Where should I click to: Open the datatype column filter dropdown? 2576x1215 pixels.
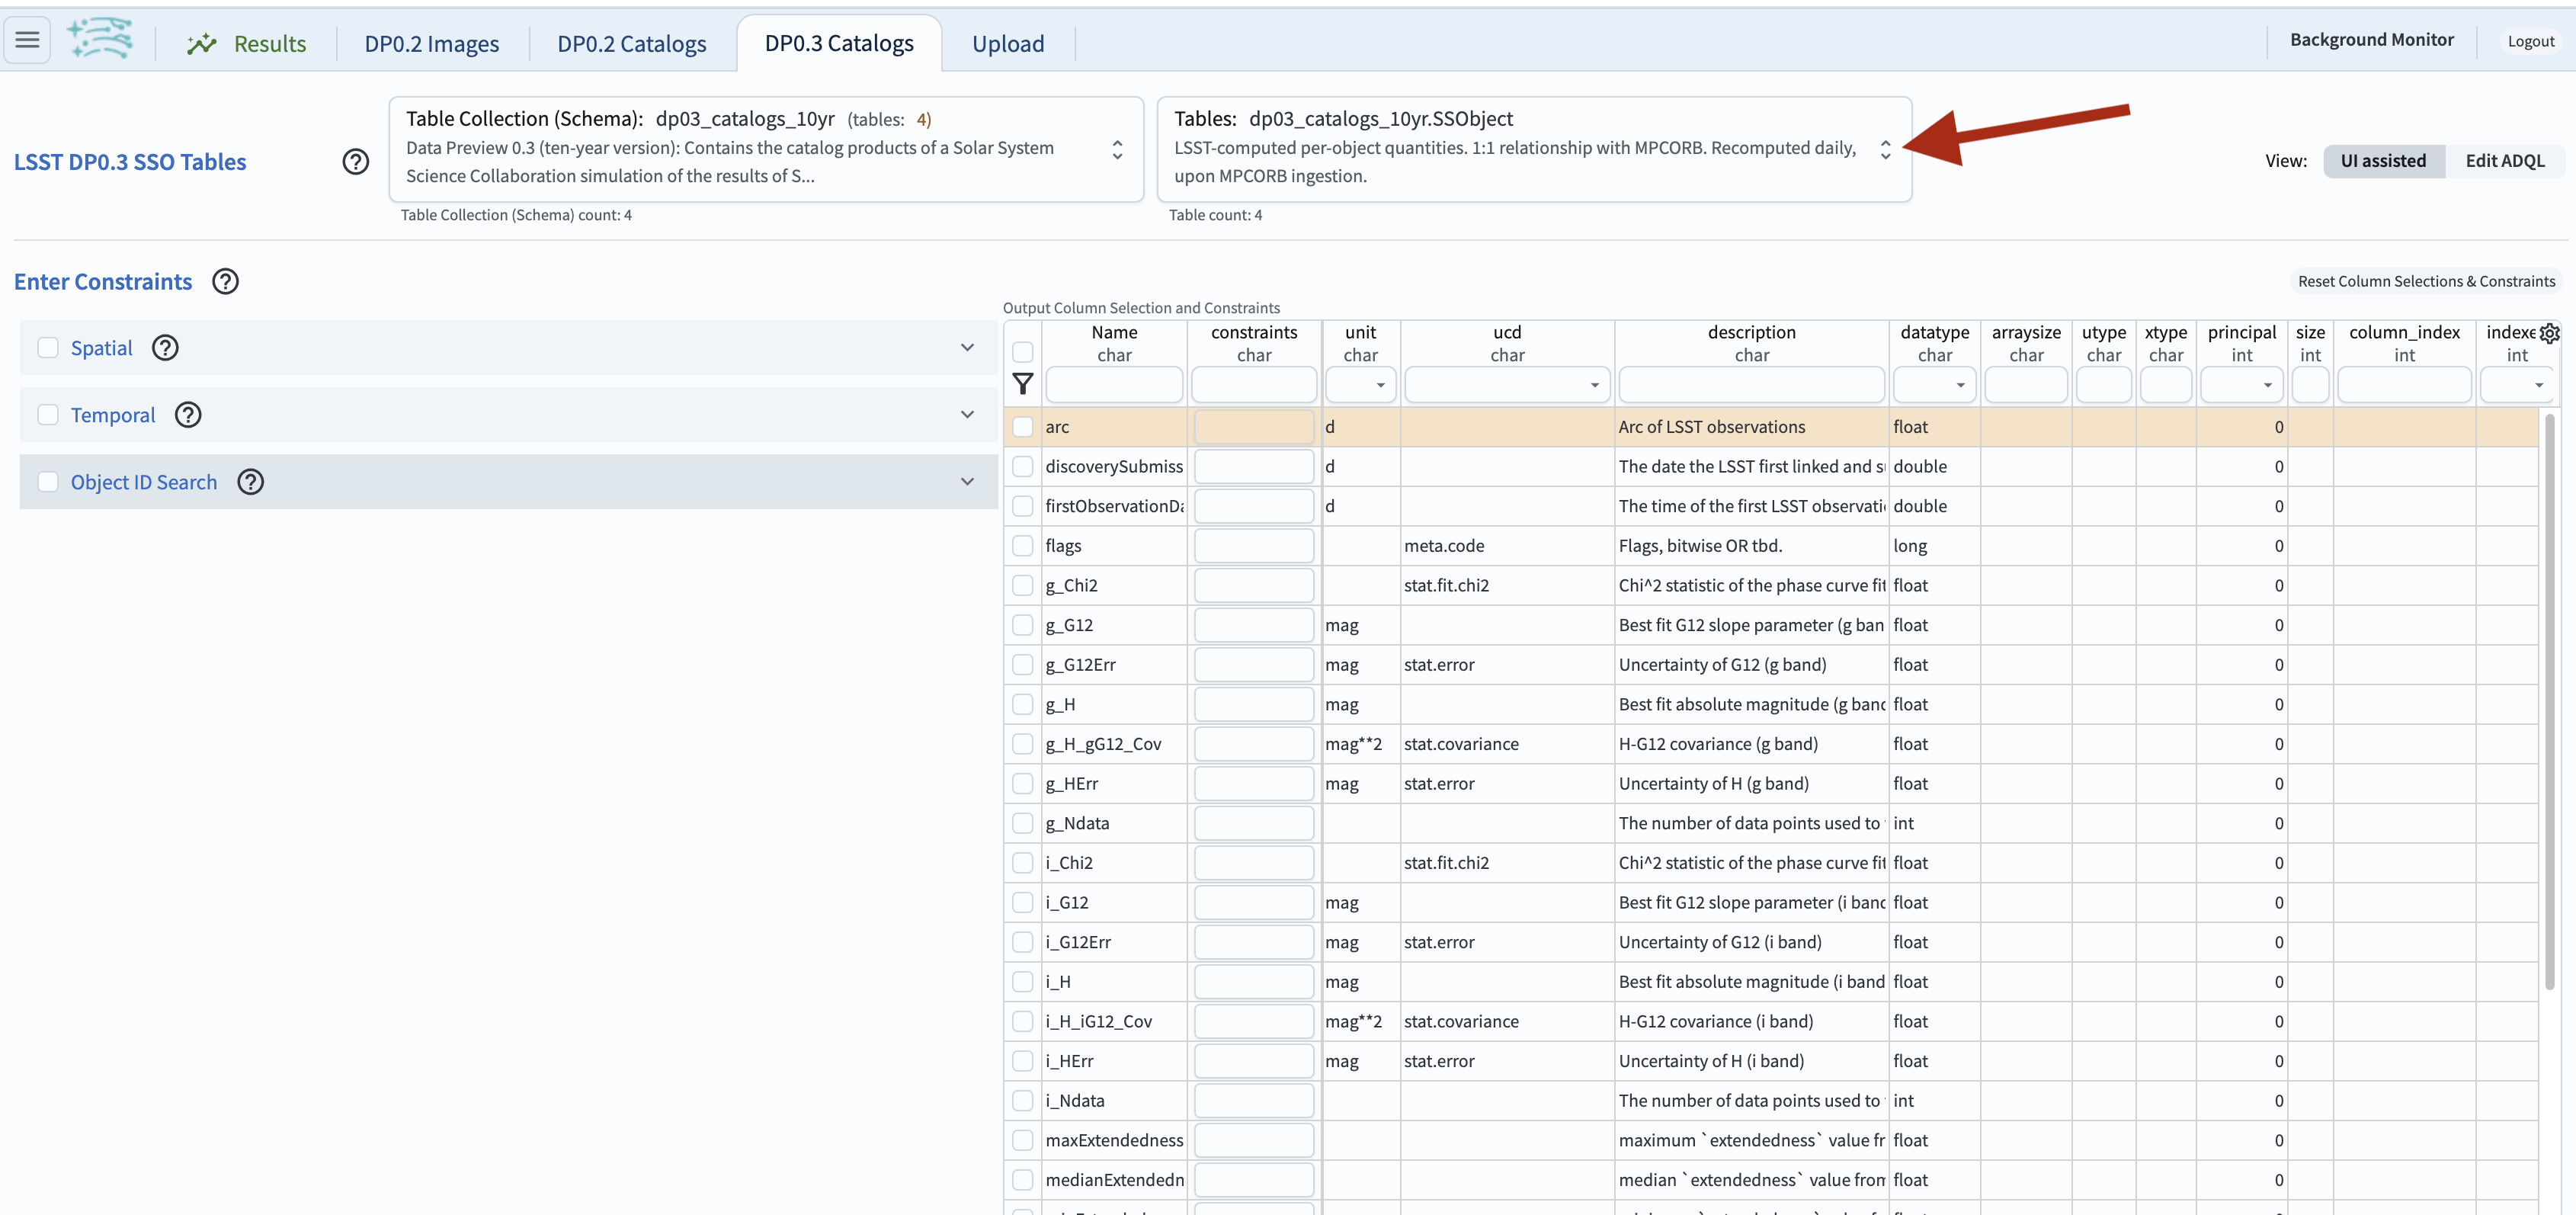(x=1960, y=385)
